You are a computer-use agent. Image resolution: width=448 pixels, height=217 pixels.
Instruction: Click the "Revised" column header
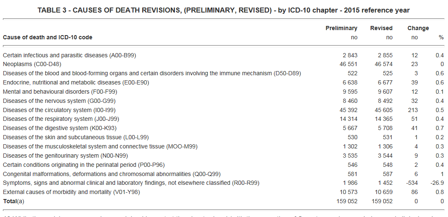pyautogui.click(x=381, y=28)
